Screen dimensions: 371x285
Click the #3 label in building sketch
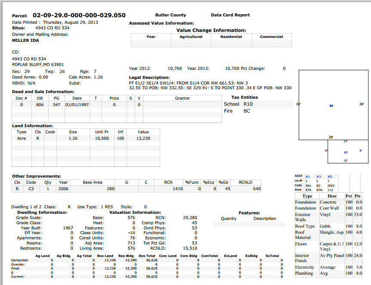click(345, 152)
